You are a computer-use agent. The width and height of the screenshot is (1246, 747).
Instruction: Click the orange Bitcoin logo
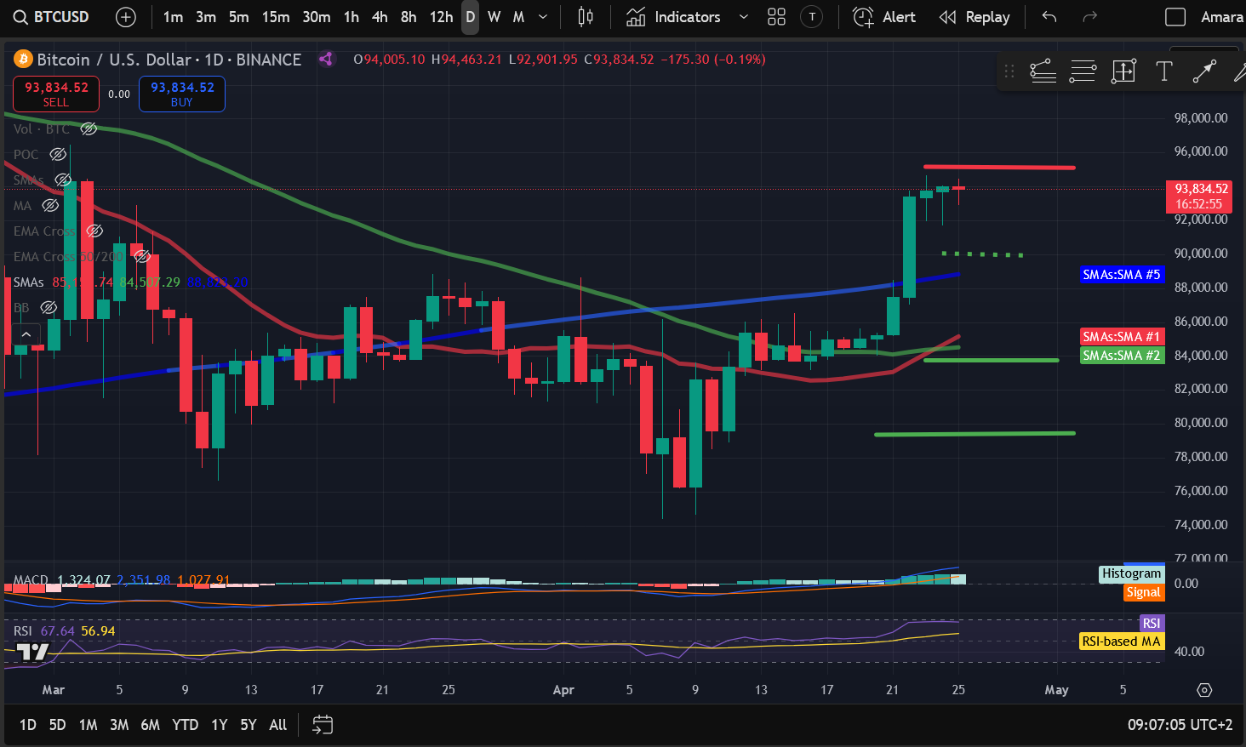click(23, 60)
